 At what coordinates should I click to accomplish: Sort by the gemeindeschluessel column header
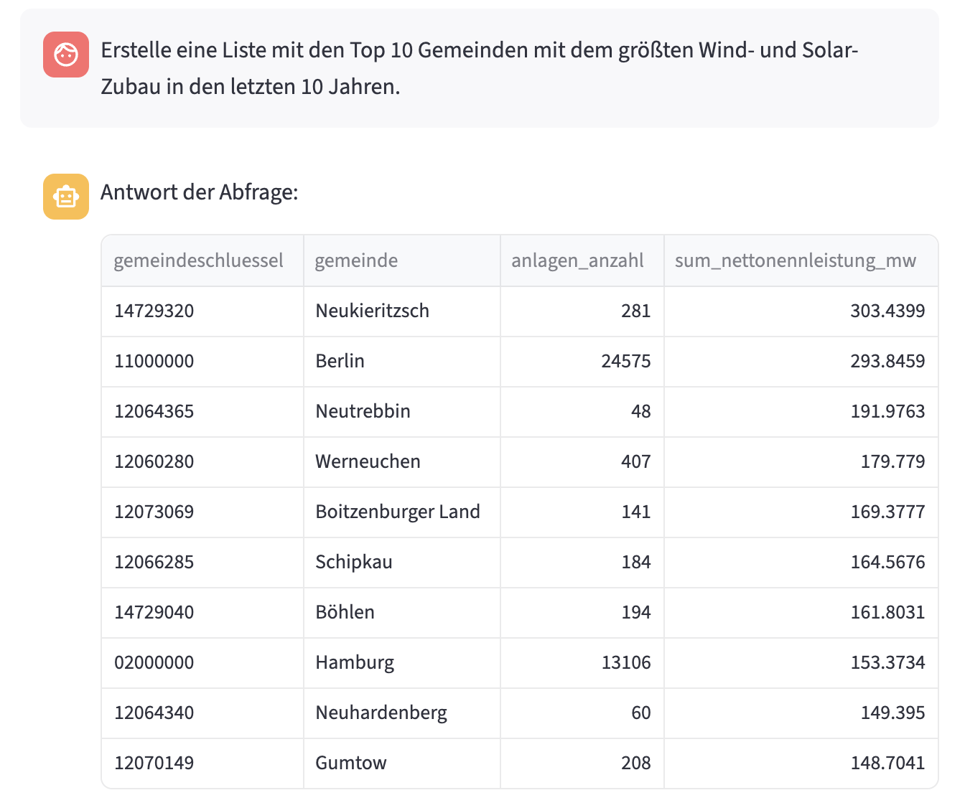[202, 260]
